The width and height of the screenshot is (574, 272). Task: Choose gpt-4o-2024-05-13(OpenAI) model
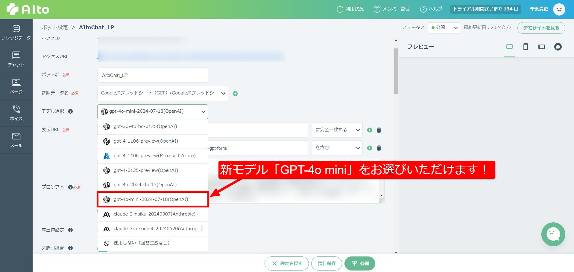coord(153,185)
